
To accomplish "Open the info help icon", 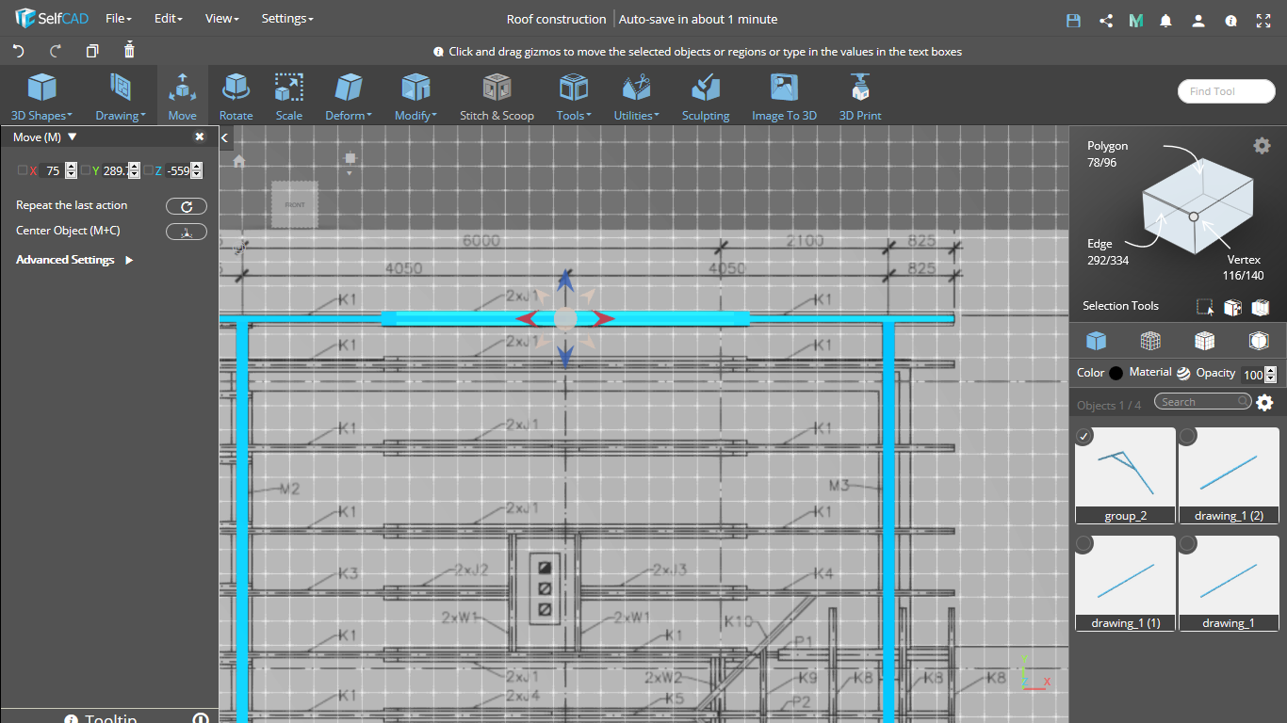I will tap(1230, 20).
